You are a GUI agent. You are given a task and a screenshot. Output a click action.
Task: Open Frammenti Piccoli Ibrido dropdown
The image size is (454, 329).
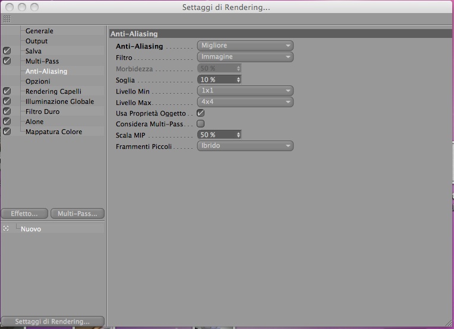pos(245,146)
